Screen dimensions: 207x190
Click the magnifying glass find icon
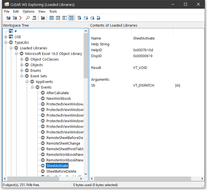click(x=28, y=18)
